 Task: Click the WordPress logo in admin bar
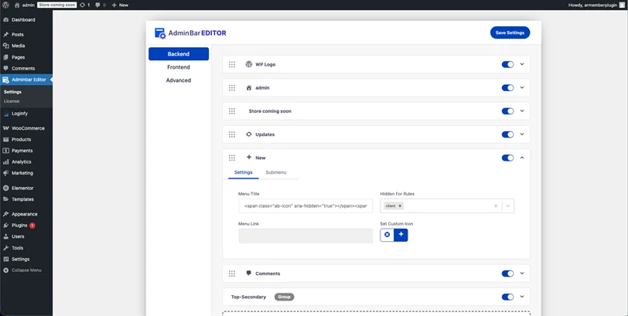pos(5,5)
